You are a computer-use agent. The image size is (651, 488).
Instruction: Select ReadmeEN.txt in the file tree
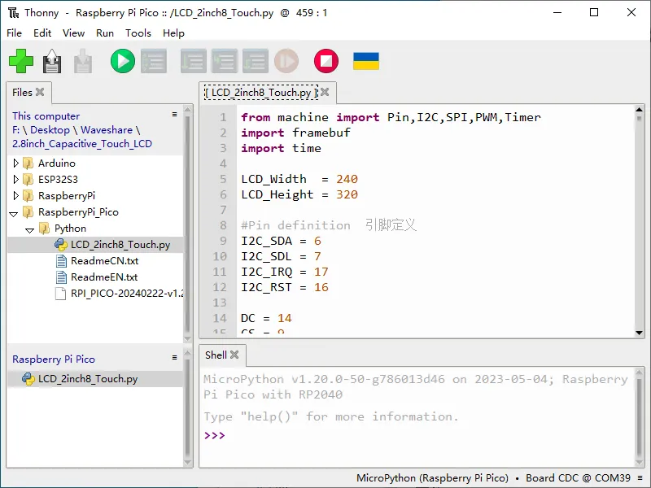click(104, 277)
